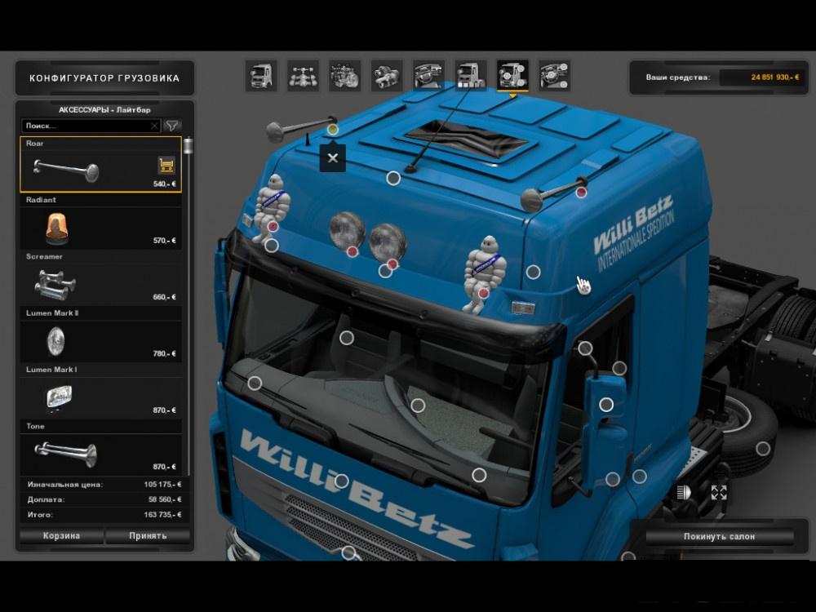Click the Поиск search field
Viewport: 816px width, 612px height.
tap(86, 126)
